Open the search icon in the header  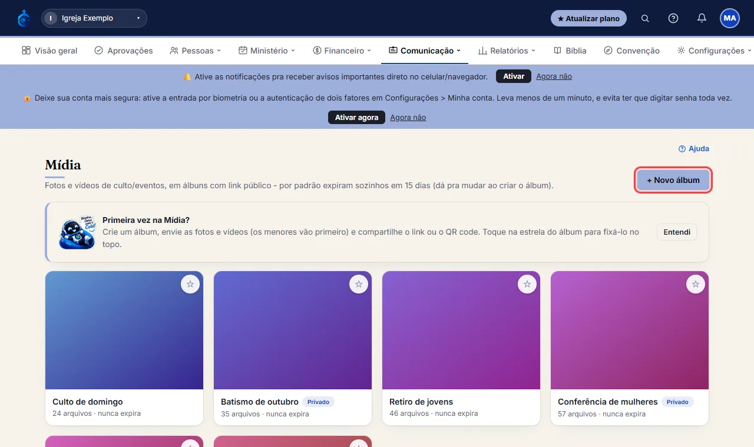pyautogui.click(x=645, y=18)
